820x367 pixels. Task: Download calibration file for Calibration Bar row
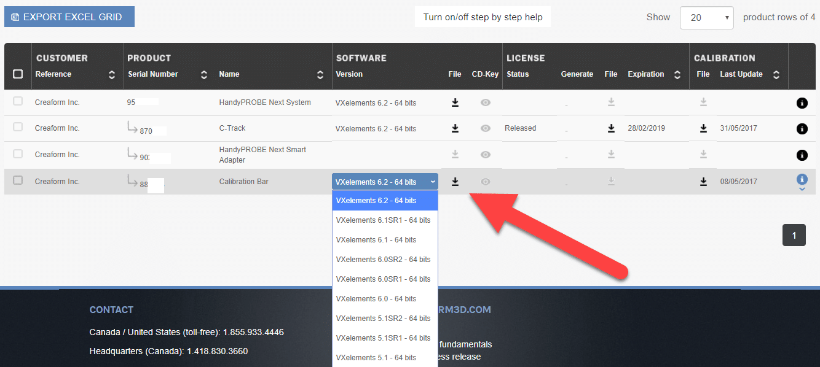703,182
